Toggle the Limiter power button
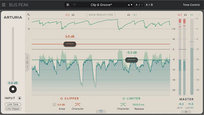This screenshot has height=115, width=204. click(x=124, y=98)
